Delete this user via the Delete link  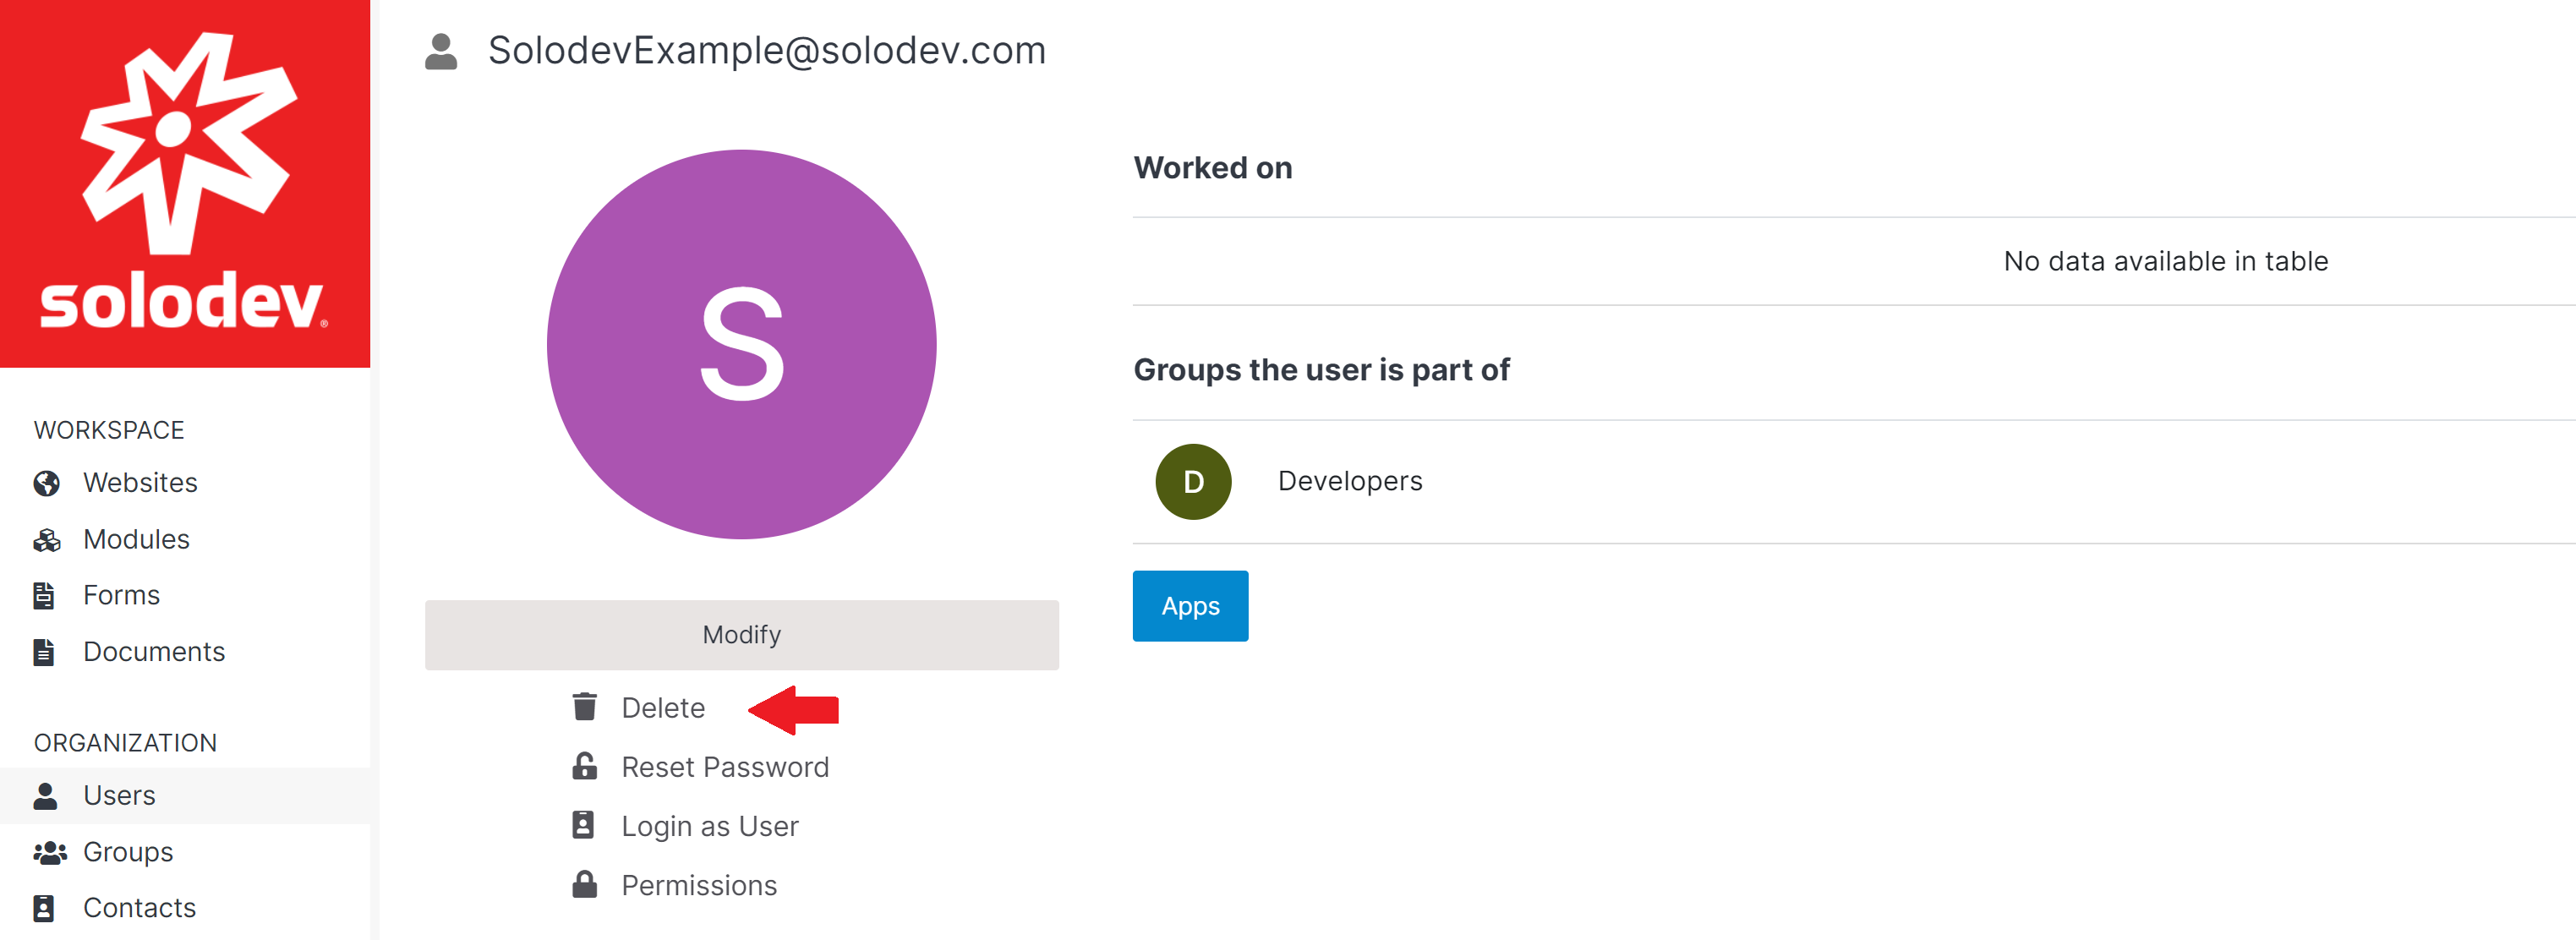coord(663,708)
